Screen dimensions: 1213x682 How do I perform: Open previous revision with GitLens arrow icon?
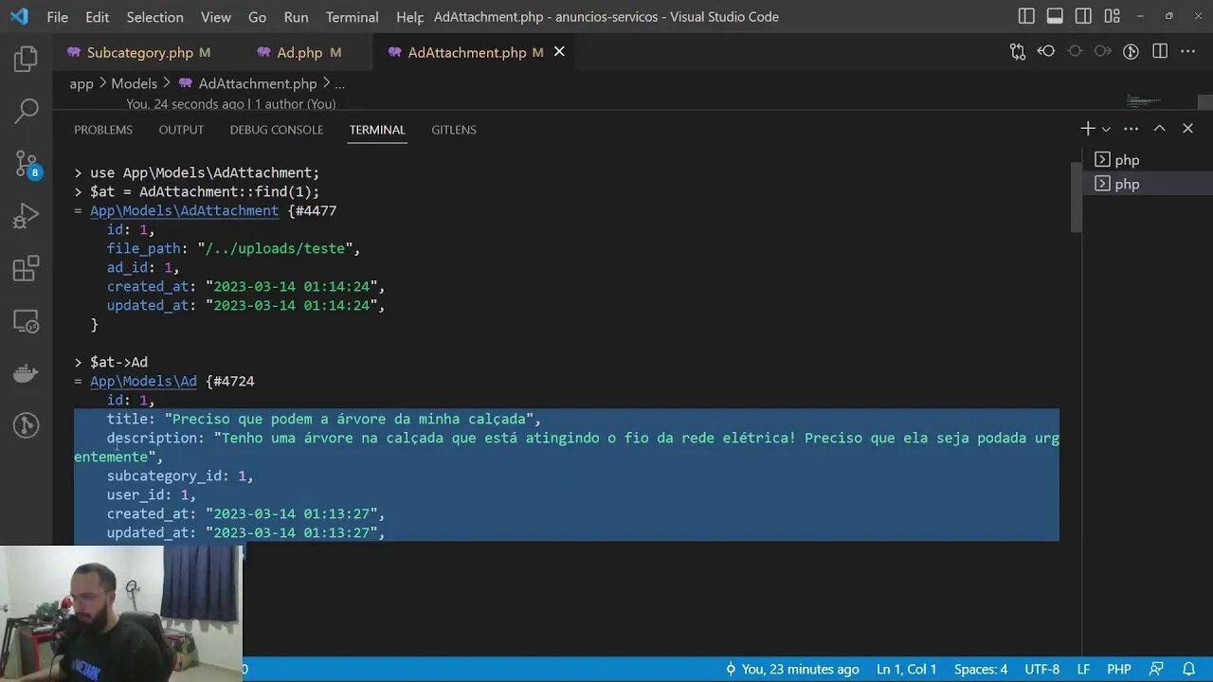tap(1046, 52)
